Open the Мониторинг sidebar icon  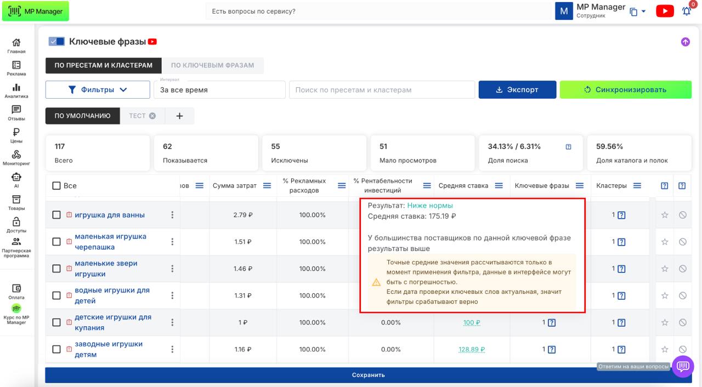pyautogui.click(x=16, y=158)
